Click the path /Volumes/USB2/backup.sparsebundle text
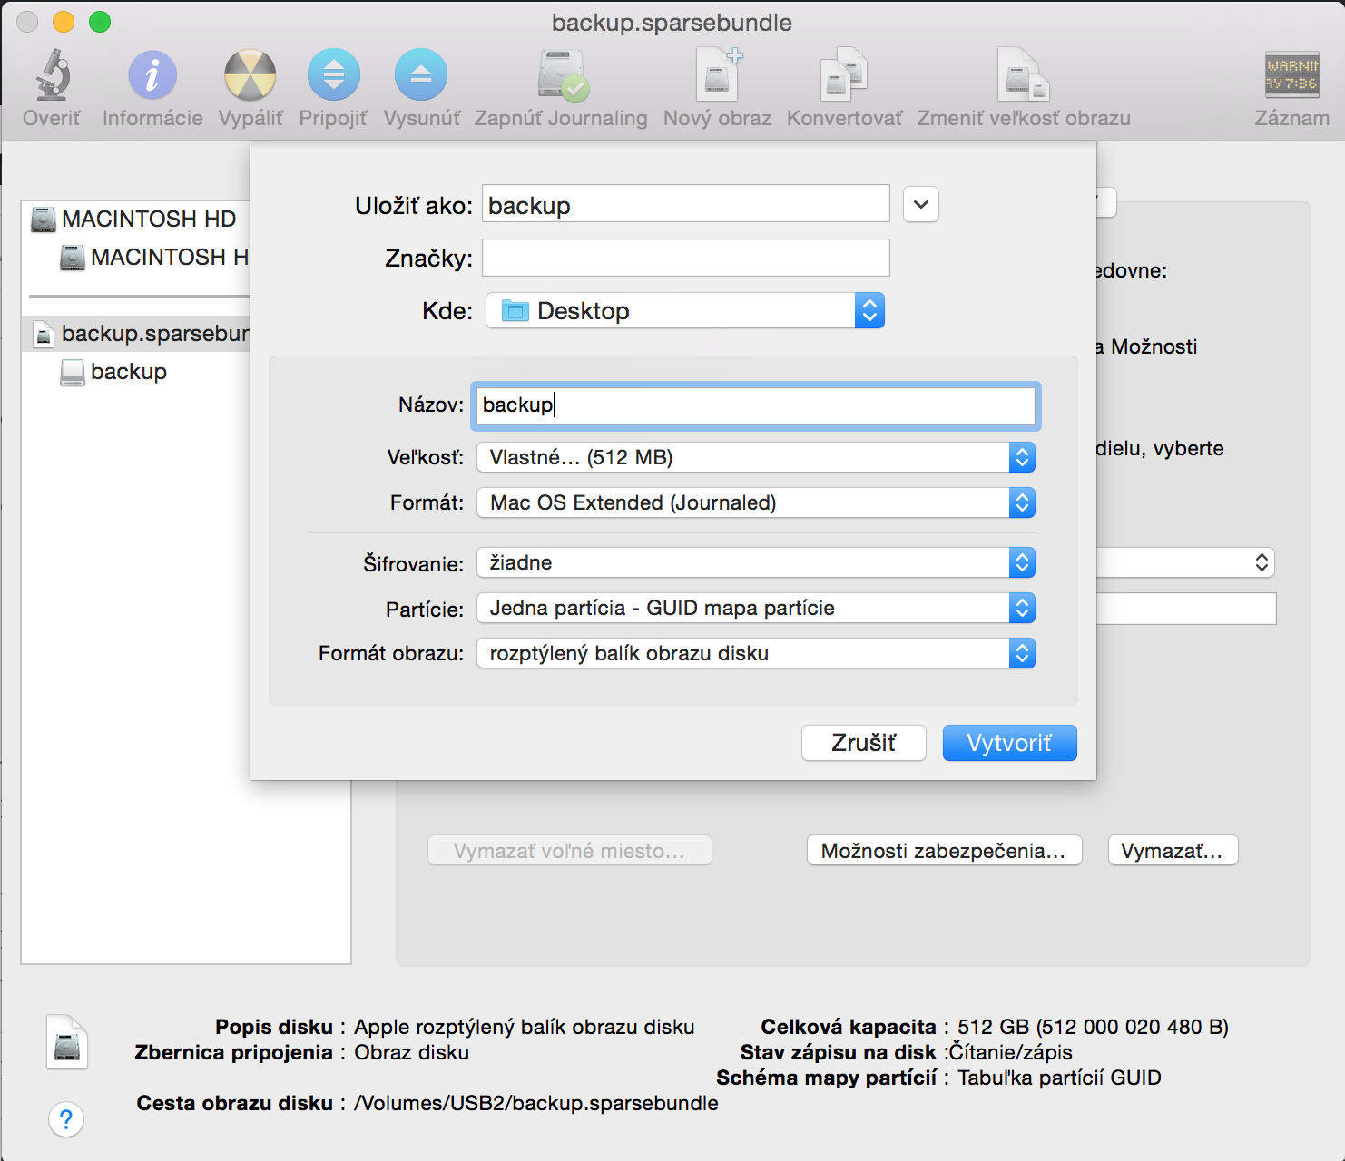The image size is (1345, 1161). pyautogui.click(x=536, y=1103)
